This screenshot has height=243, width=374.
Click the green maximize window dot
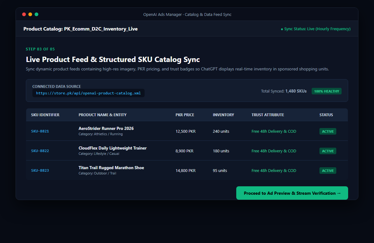(36, 14)
